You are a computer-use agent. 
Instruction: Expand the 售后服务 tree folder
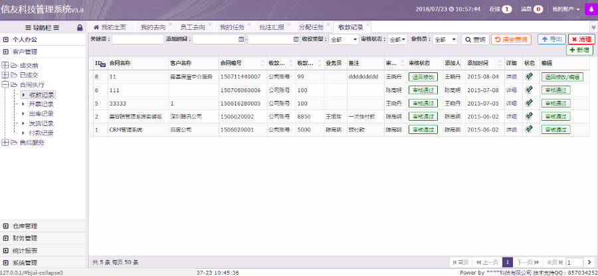point(5,143)
